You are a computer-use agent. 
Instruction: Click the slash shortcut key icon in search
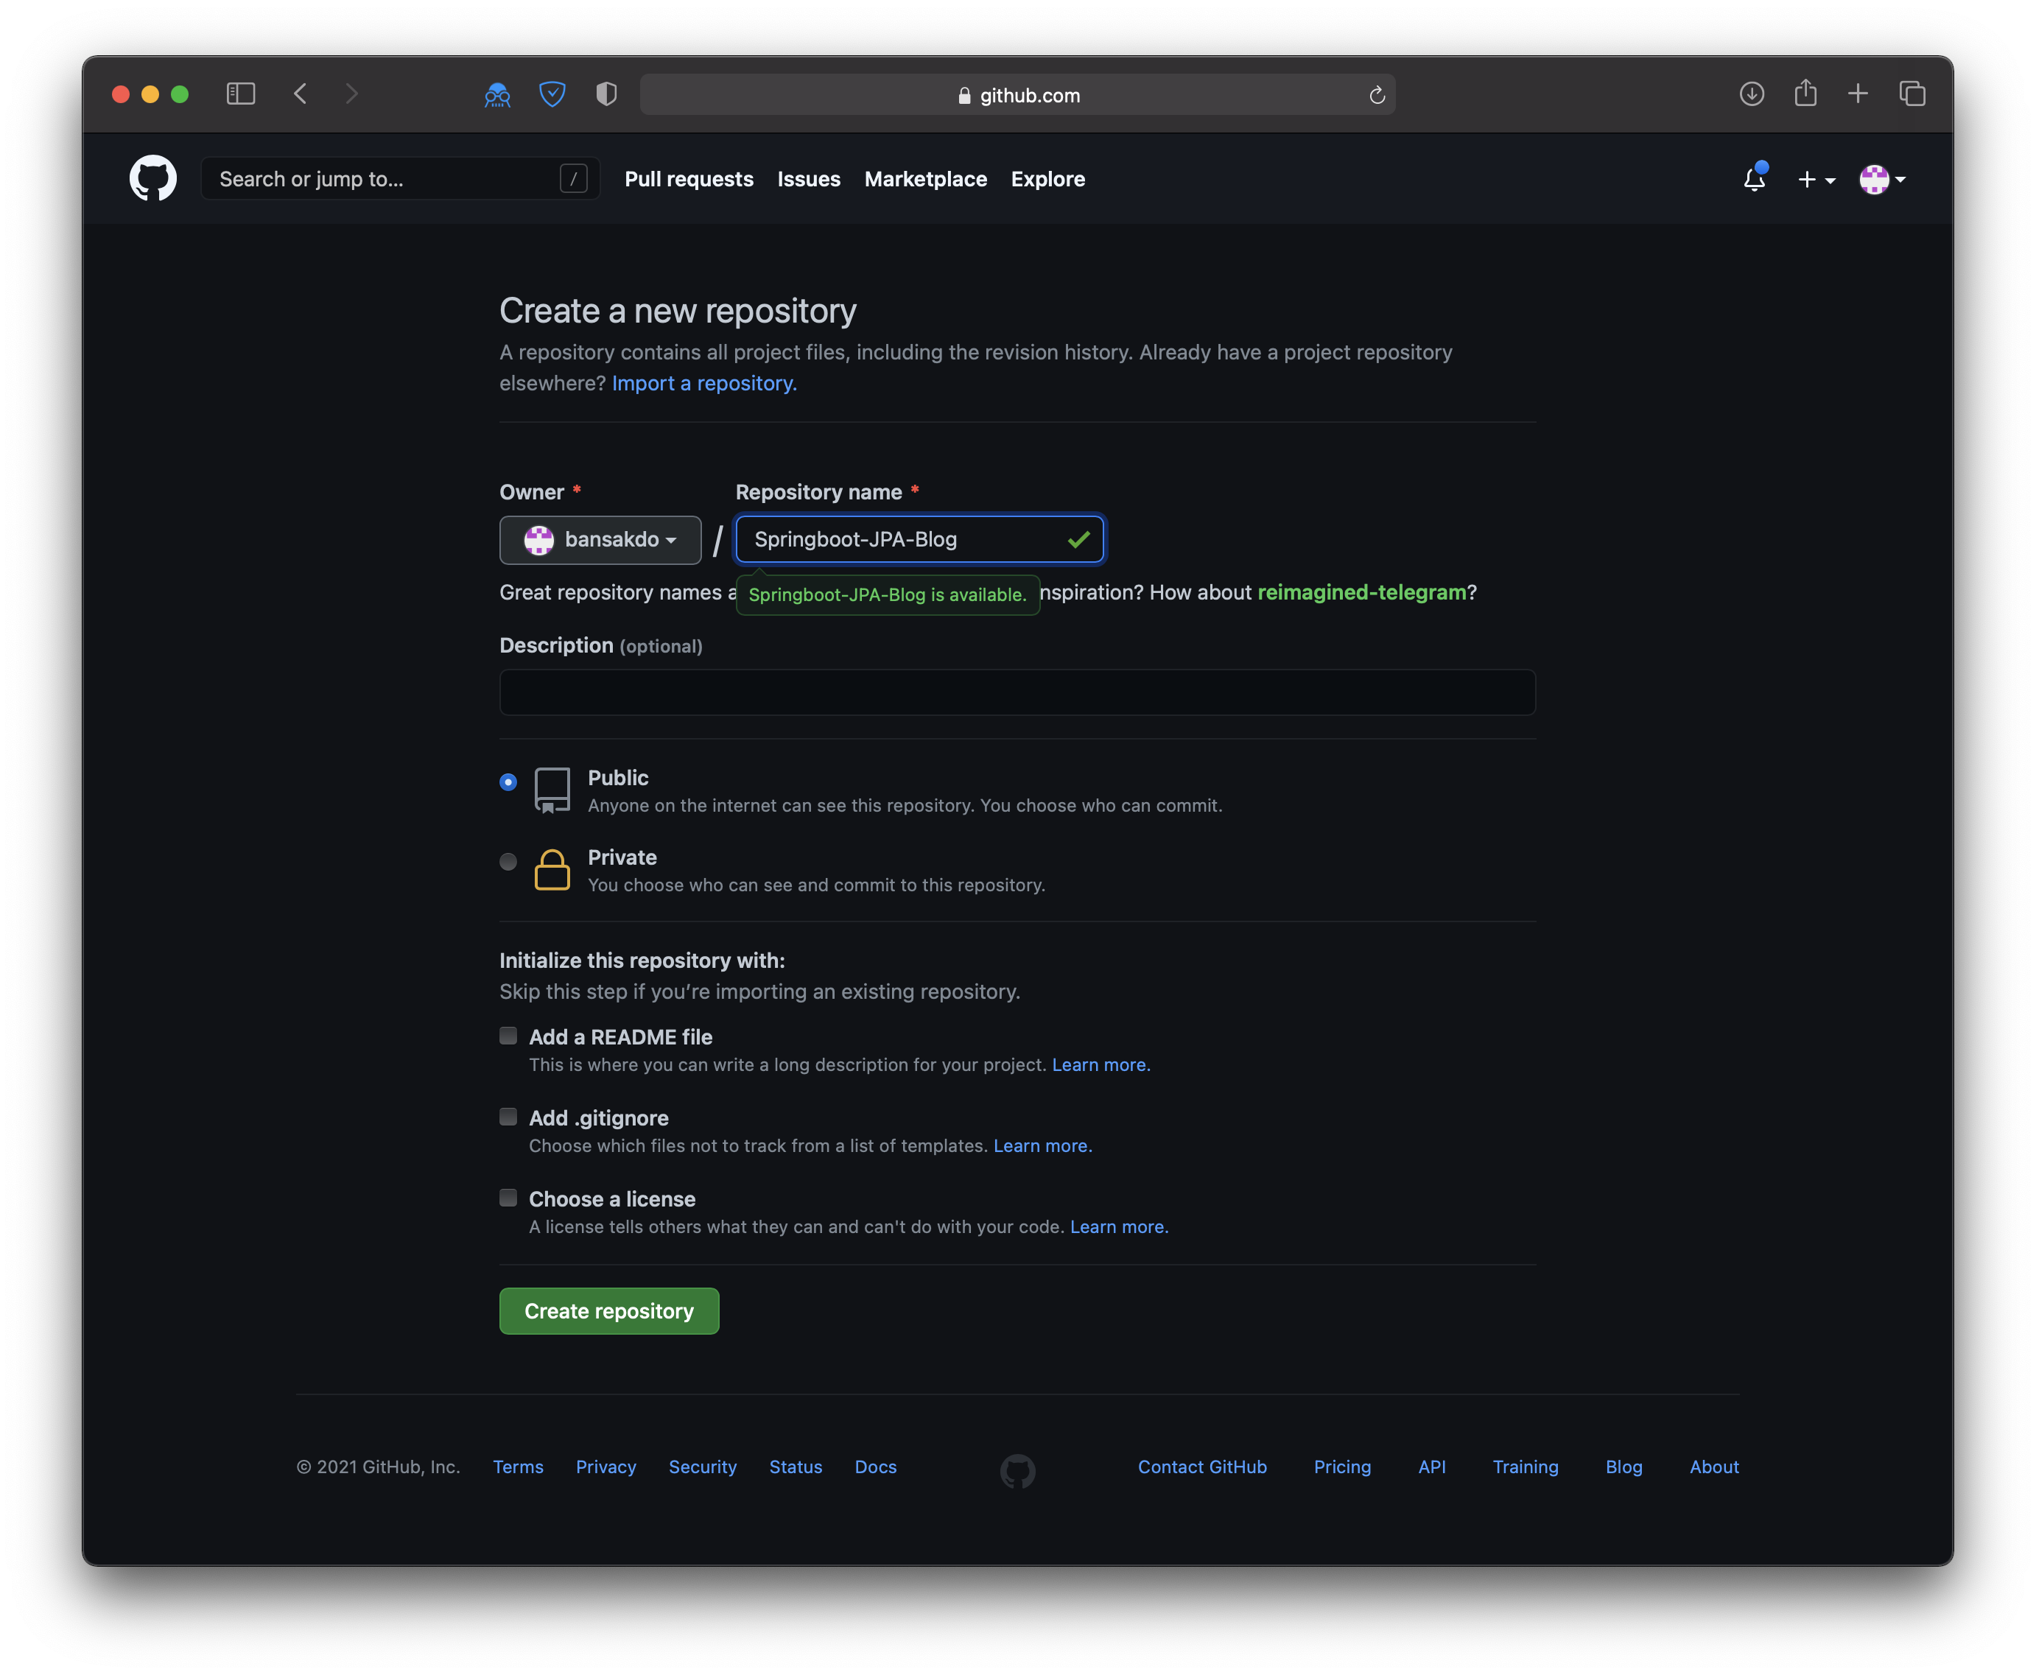[x=573, y=178]
